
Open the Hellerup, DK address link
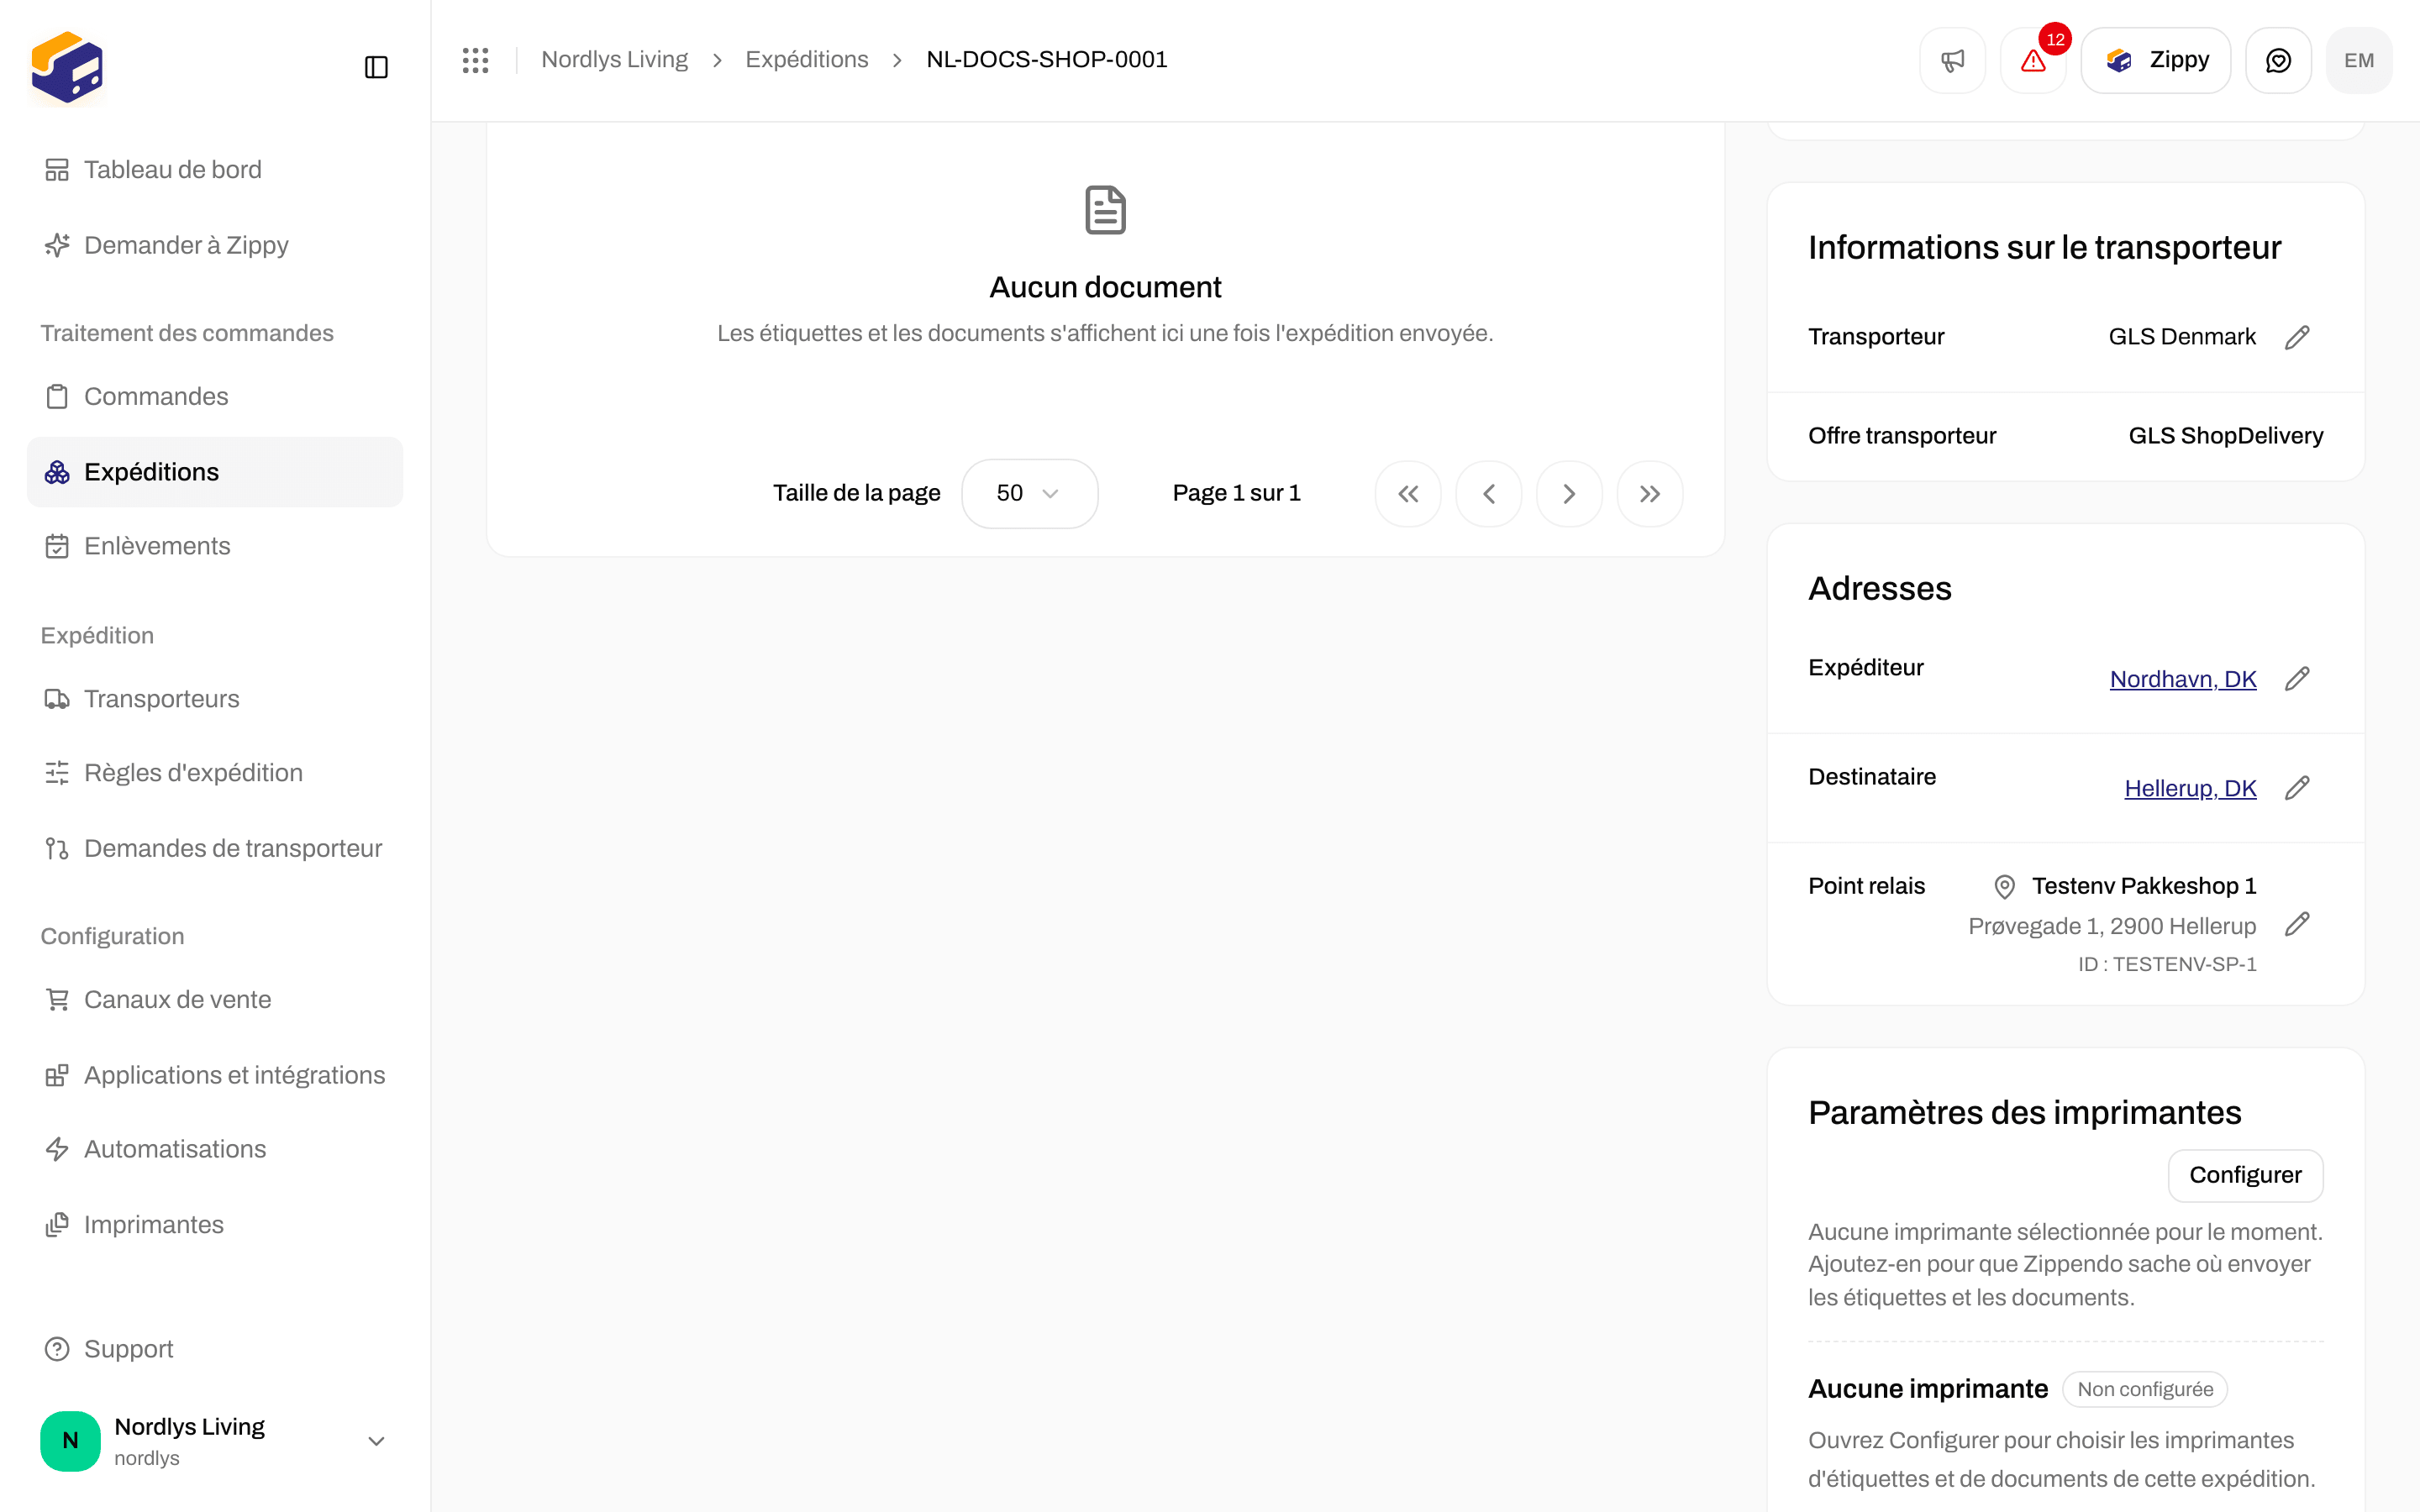(x=2190, y=788)
